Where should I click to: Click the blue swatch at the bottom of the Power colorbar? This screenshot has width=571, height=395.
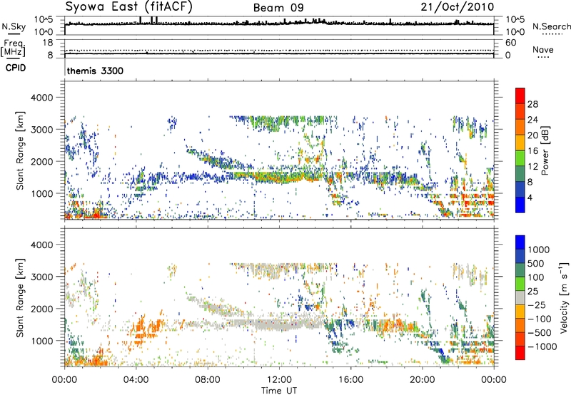click(x=520, y=205)
